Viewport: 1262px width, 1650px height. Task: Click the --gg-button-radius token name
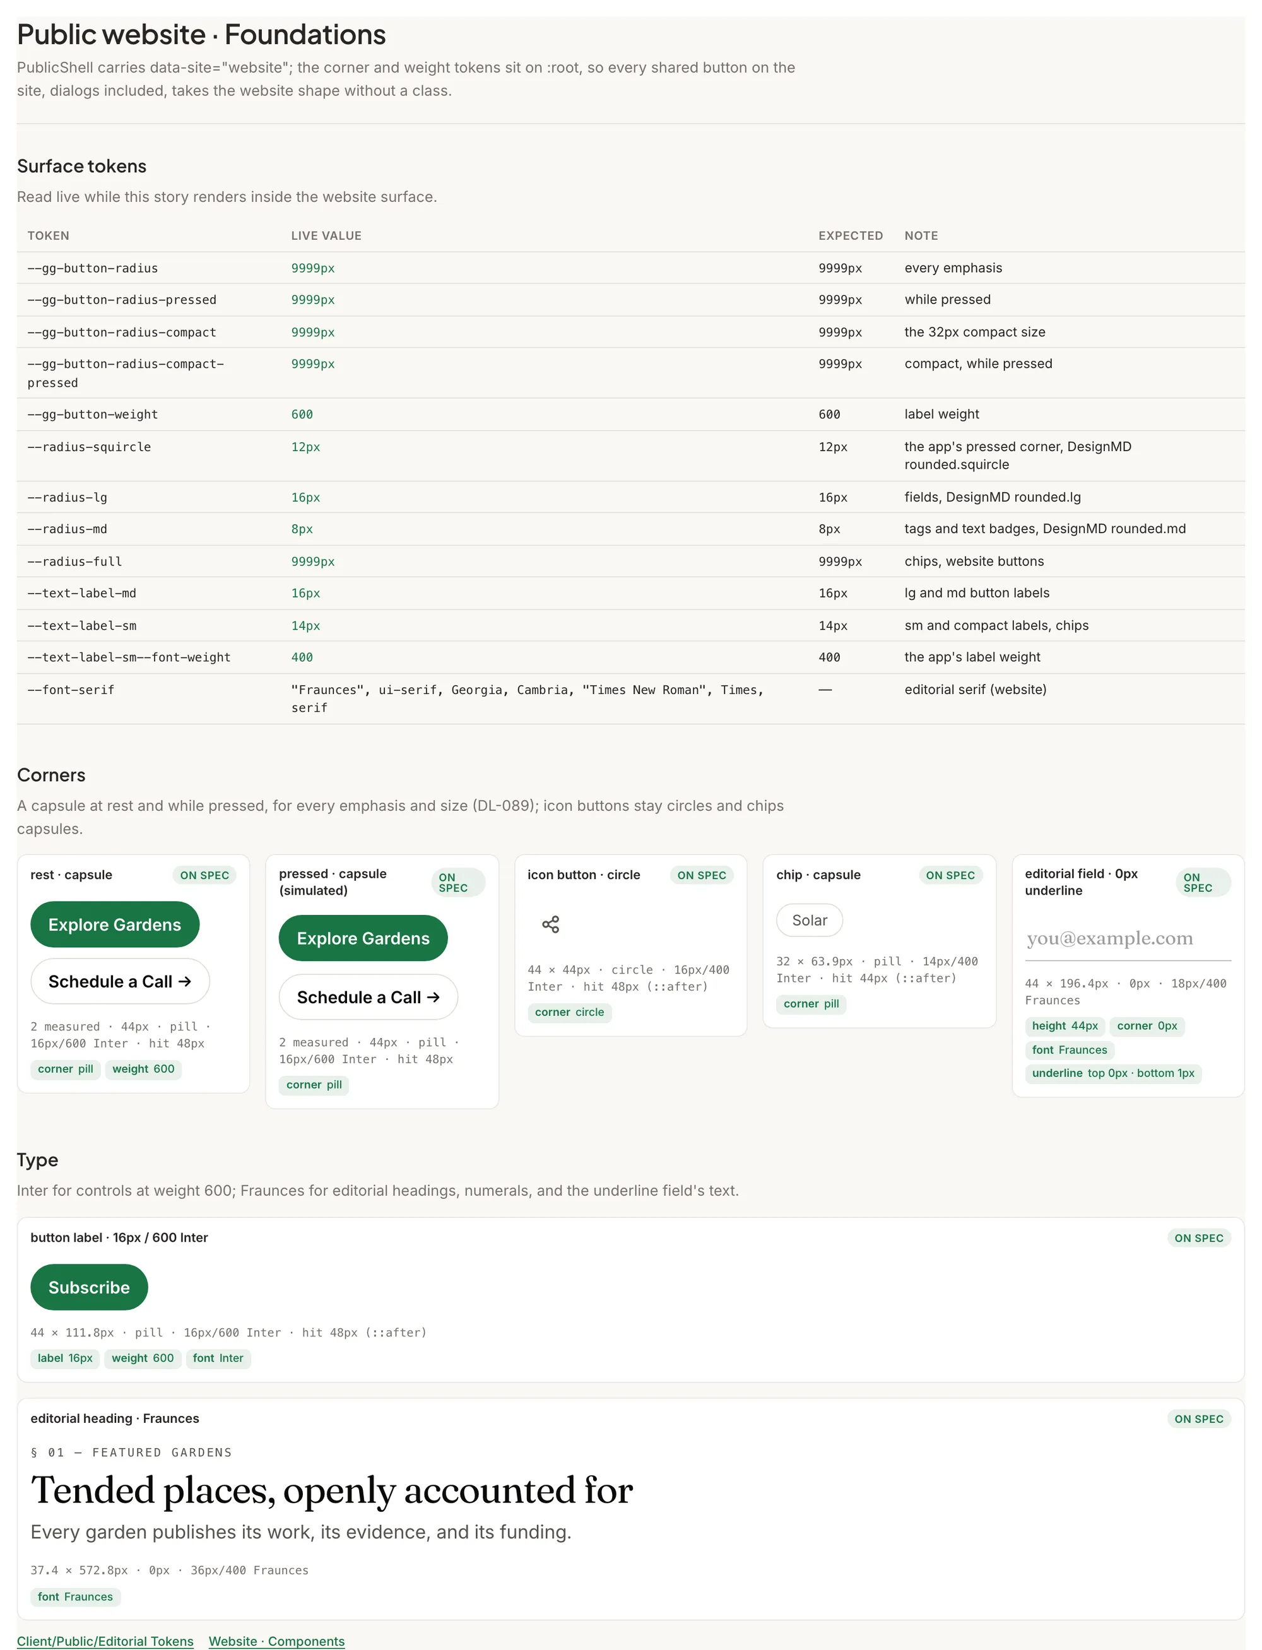(92, 268)
